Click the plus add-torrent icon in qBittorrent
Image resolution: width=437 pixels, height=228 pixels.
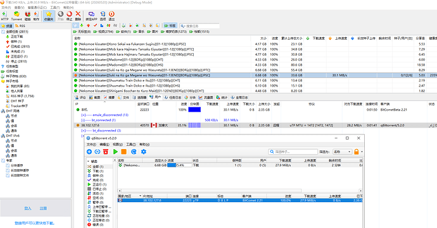point(89,152)
